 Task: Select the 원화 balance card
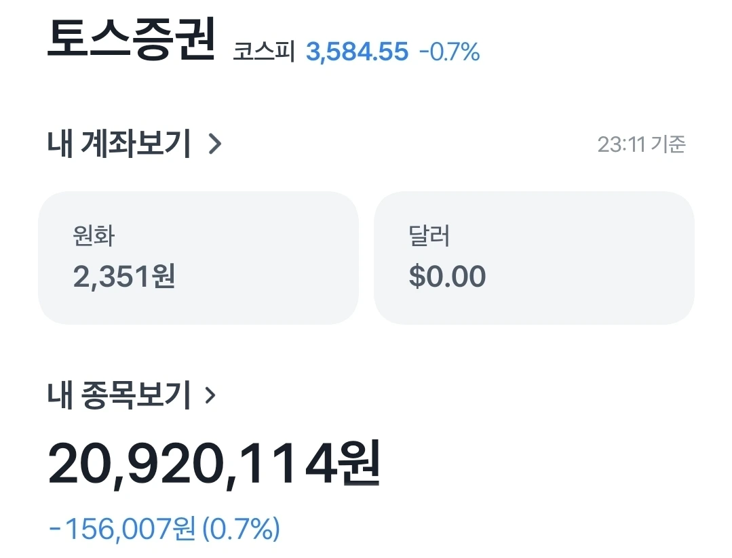pyautogui.click(x=198, y=258)
